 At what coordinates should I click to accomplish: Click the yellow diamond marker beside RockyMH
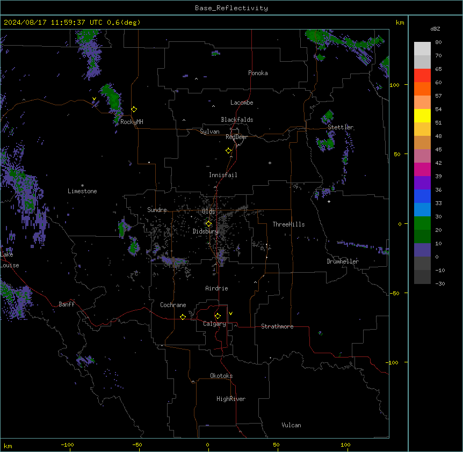(134, 110)
